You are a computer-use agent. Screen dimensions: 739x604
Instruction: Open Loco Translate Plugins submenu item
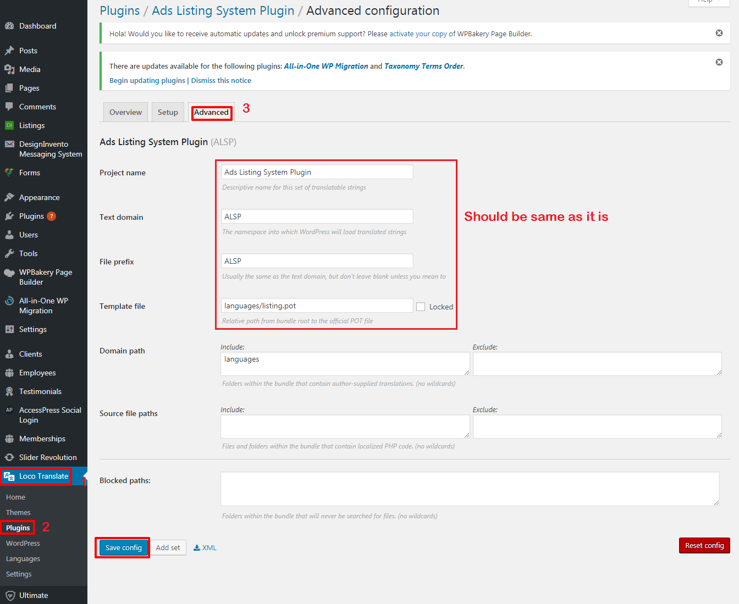point(18,528)
